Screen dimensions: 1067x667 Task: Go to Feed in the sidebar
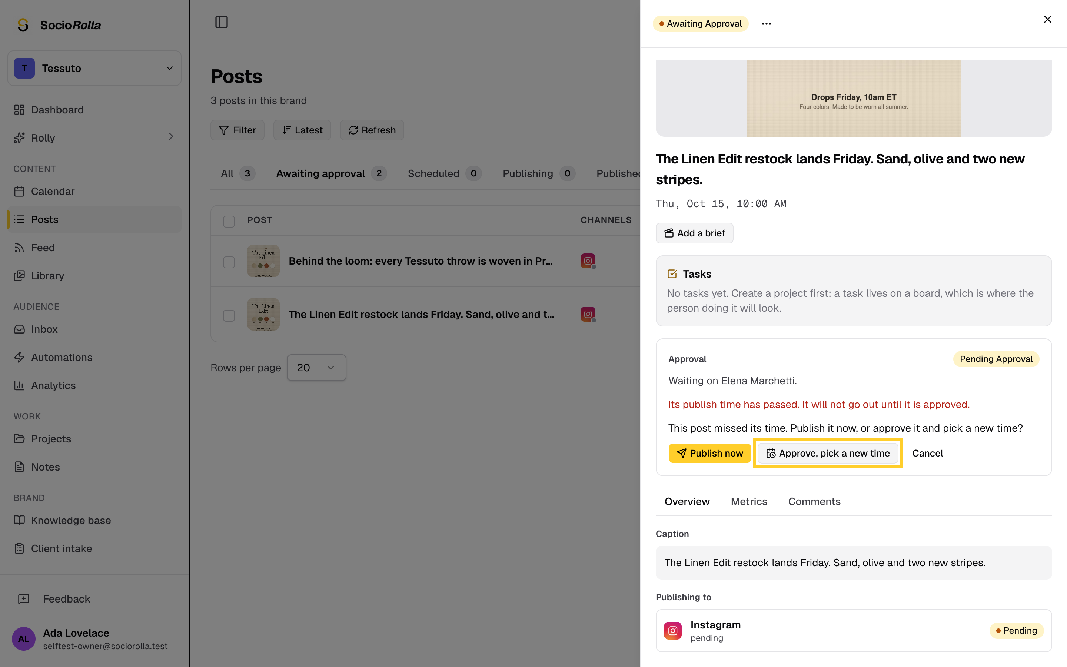click(94, 248)
